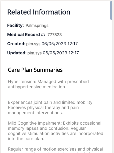
Task: Click the cognitive stimulation activities text line
Action: tap(55, 133)
